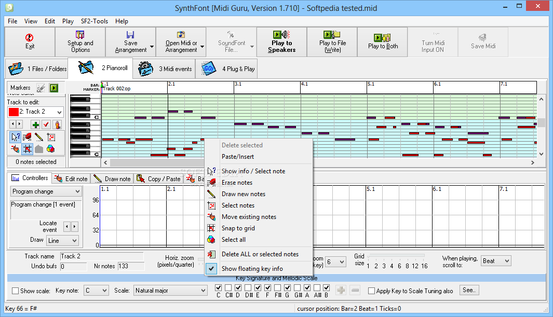Choose Delete ALL or selected notes
Screen dimensions: 553x317
tap(259, 254)
